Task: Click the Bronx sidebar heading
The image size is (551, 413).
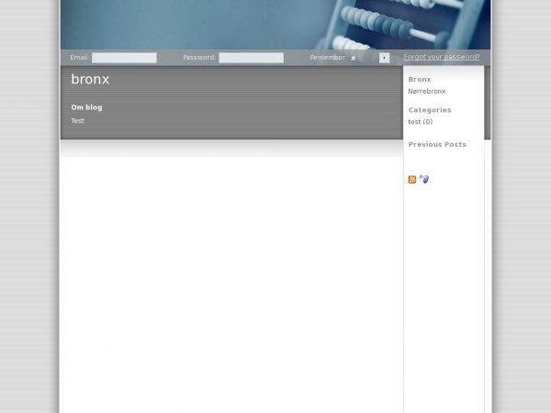Action: (420, 79)
